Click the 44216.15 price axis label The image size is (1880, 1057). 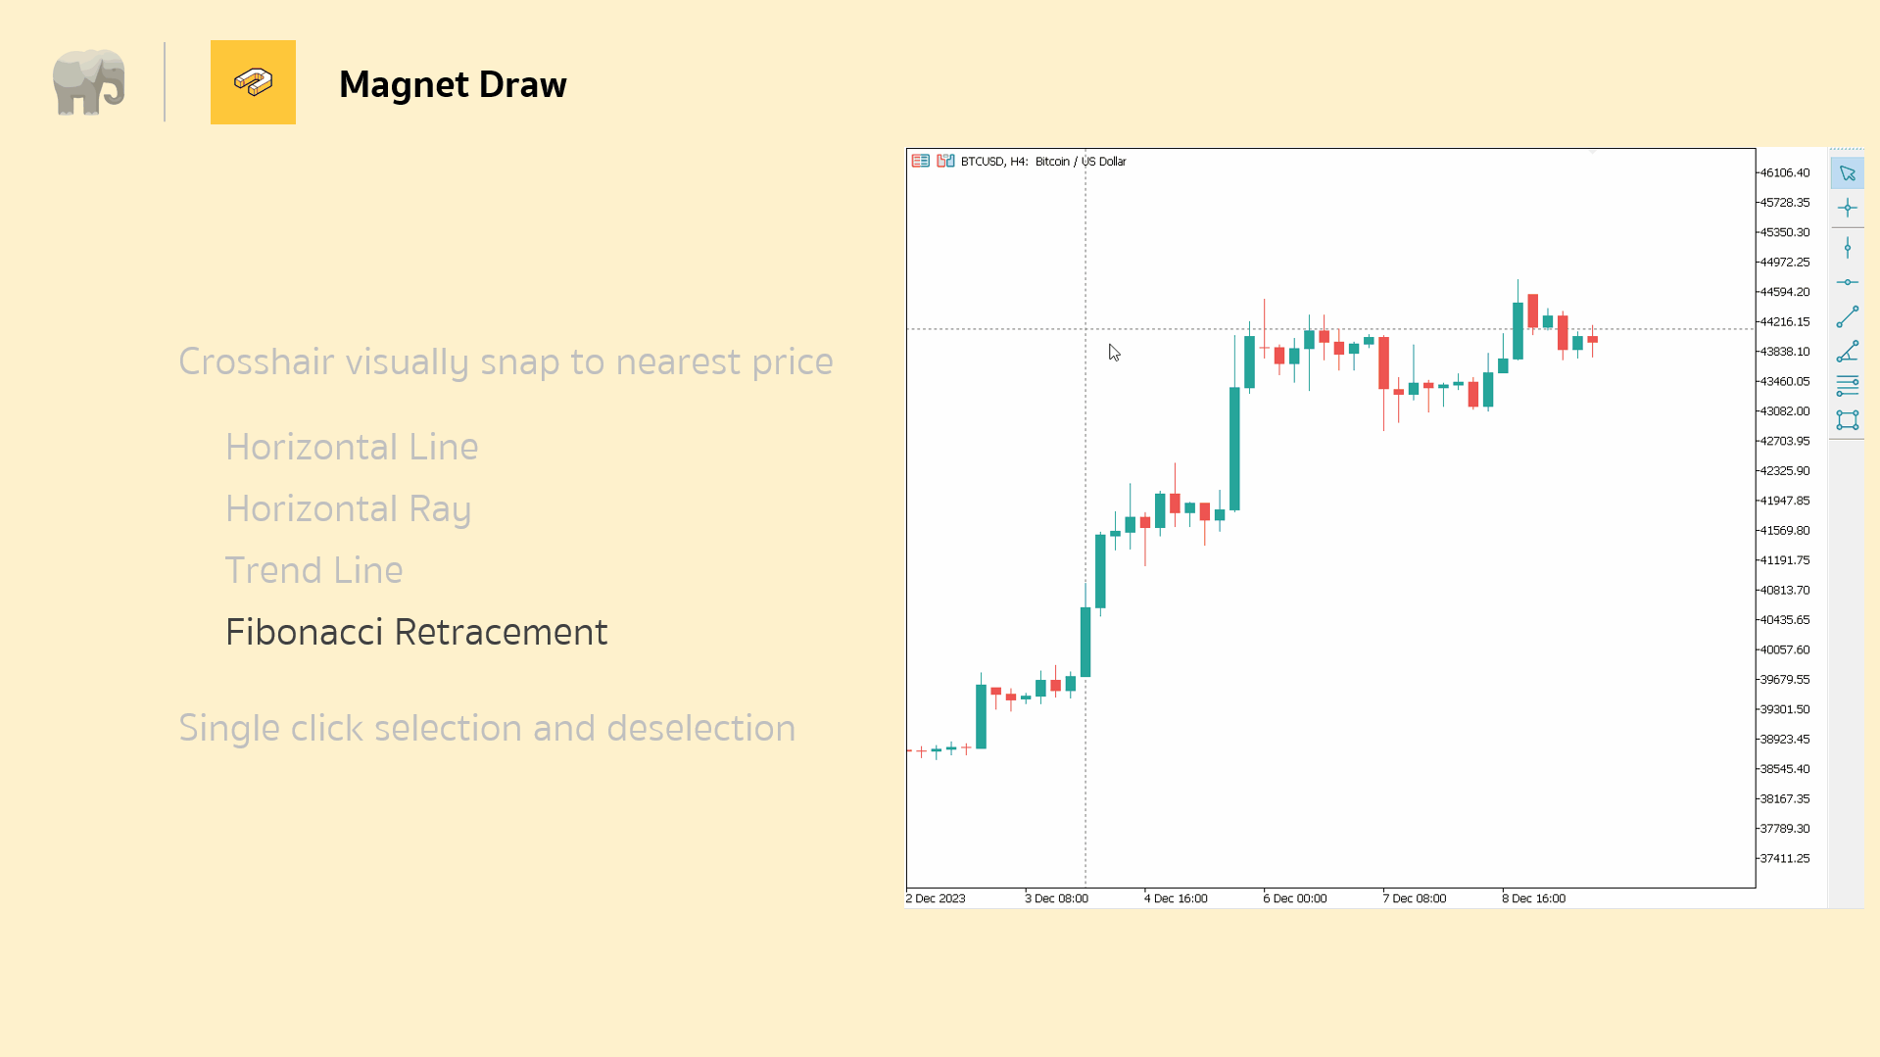pos(1783,321)
